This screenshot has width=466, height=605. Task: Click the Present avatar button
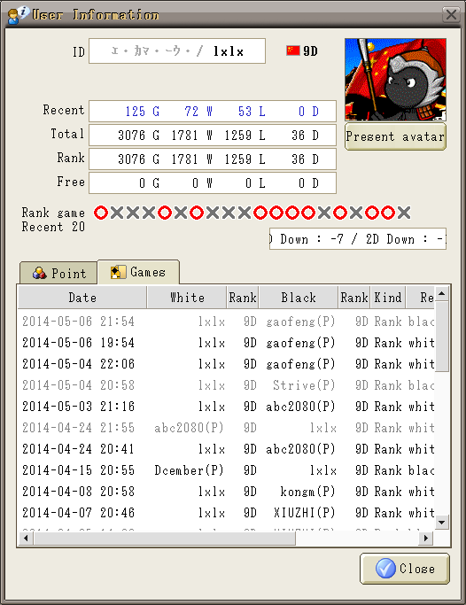click(x=395, y=136)
